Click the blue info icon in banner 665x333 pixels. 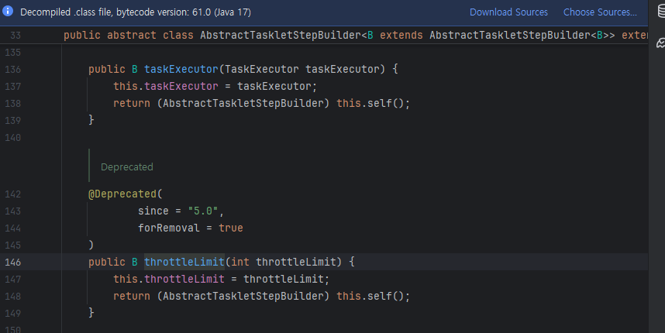pos(8,12)
